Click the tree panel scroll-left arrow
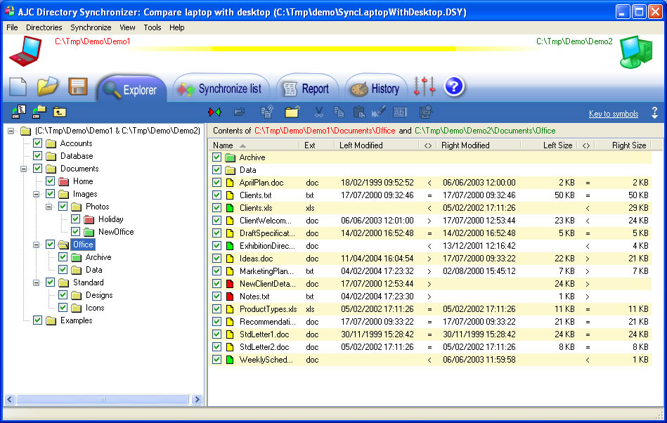The height and width of the screenshot is (423, 667). tap(11, 400)
